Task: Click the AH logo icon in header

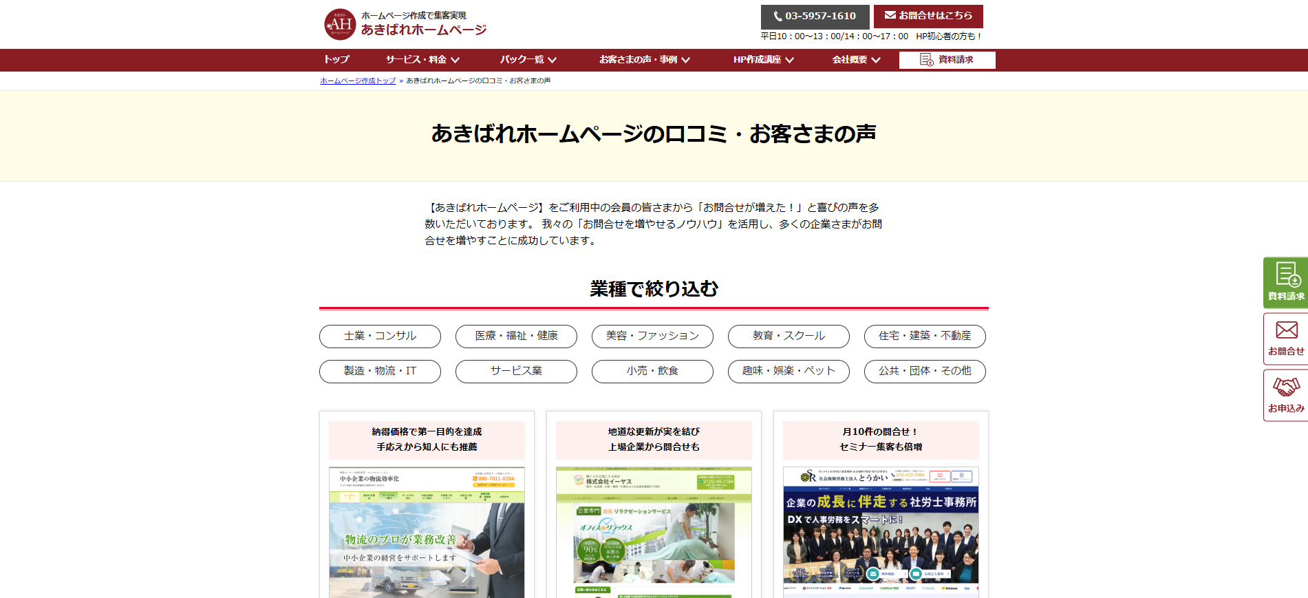Action: pos(340,25)
